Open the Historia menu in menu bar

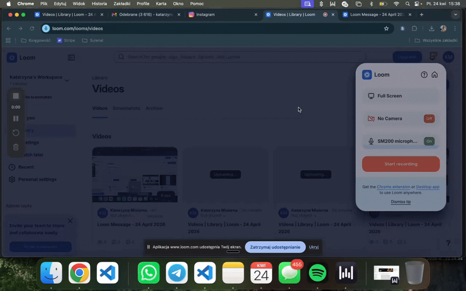tap(99, 4)
